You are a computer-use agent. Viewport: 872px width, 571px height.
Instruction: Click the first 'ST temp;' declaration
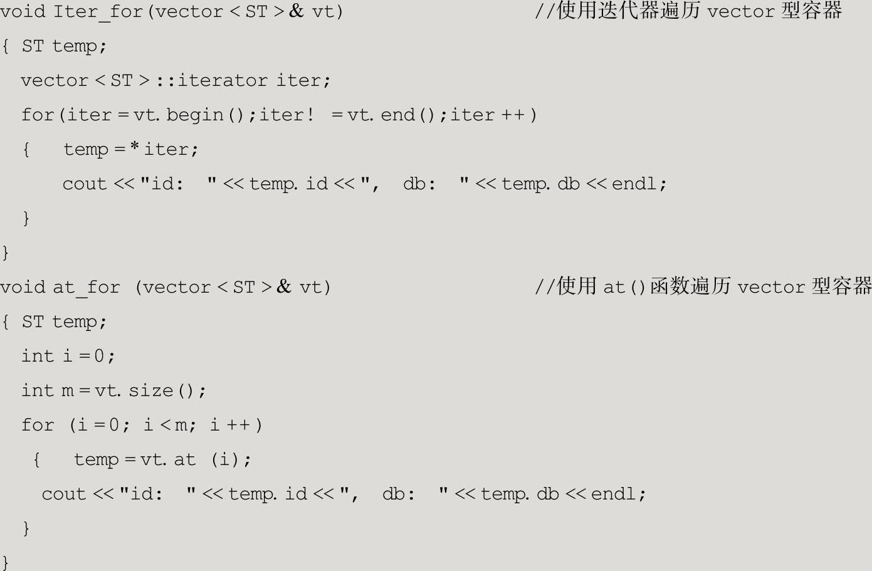(x=64, y=46)
